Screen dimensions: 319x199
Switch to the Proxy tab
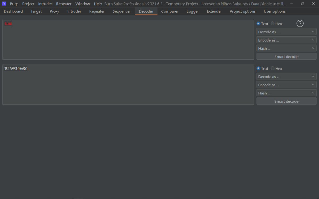tap(54, 11)
